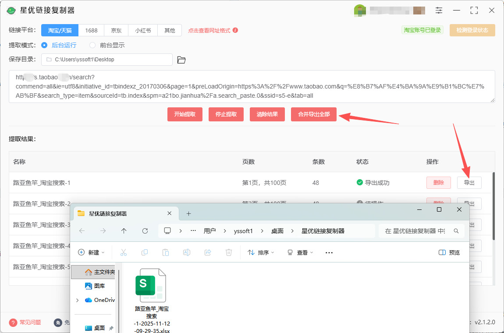504x333 pixels.
Task: Open the settings sliders icon in title bar
Action: pyautogui.click(x=439, y=10)
